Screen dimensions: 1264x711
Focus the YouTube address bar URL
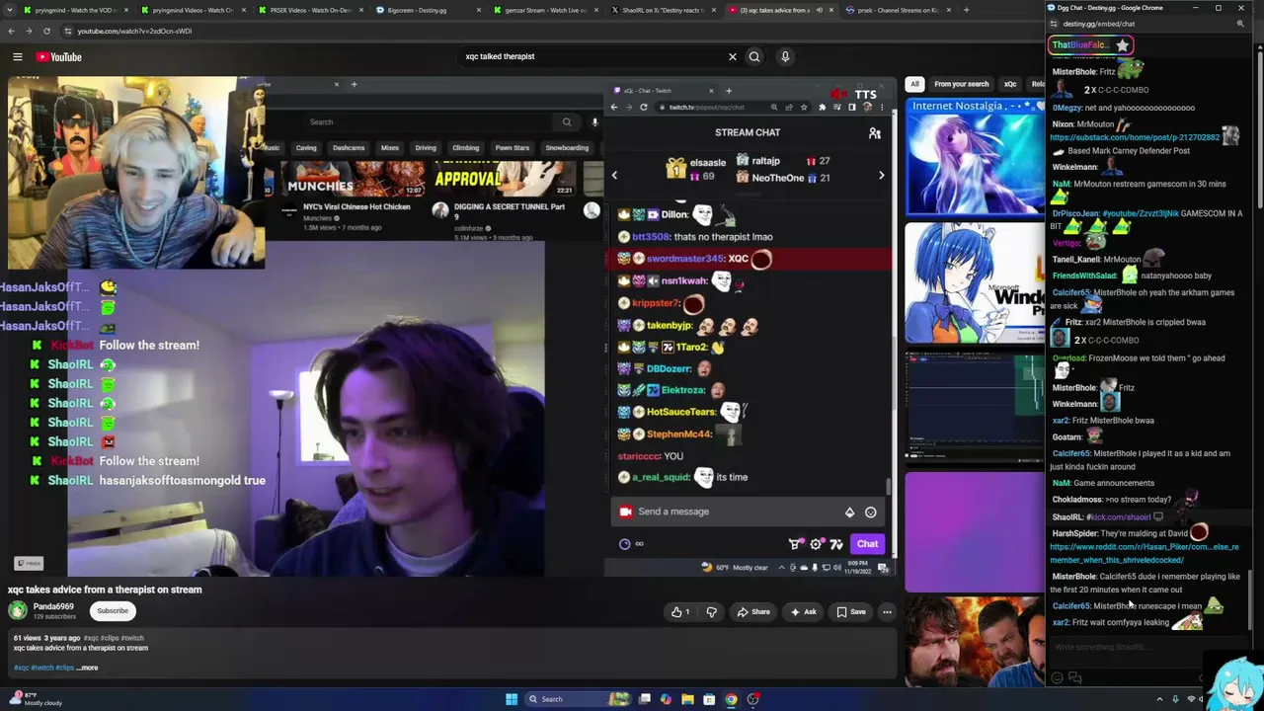[134, 31]
